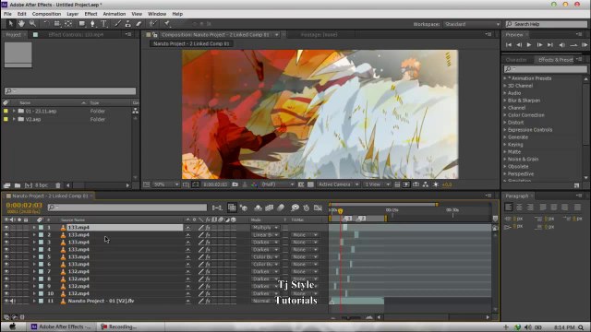Image resolution: width=591 pixels, height=332 pixels.
Task: Click the Take Snapshot camera icon
Action: (x=235, y=184)
